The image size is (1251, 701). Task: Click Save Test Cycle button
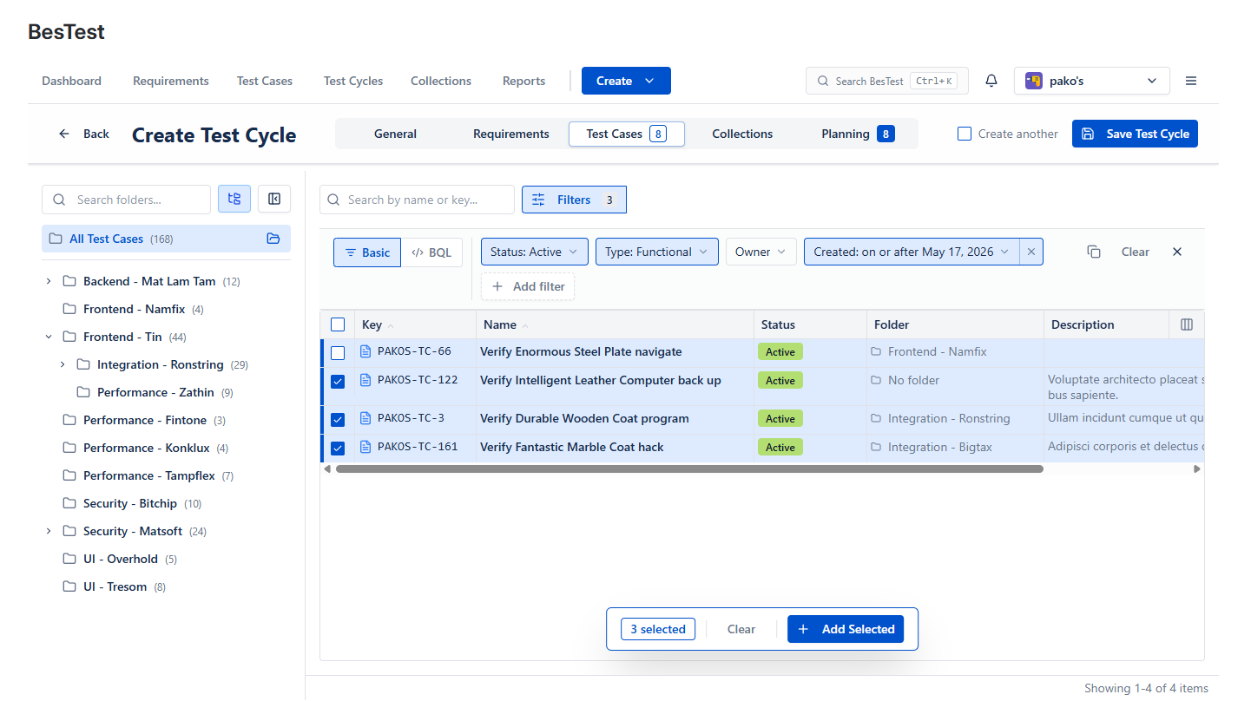click(x=1135, y=134)
